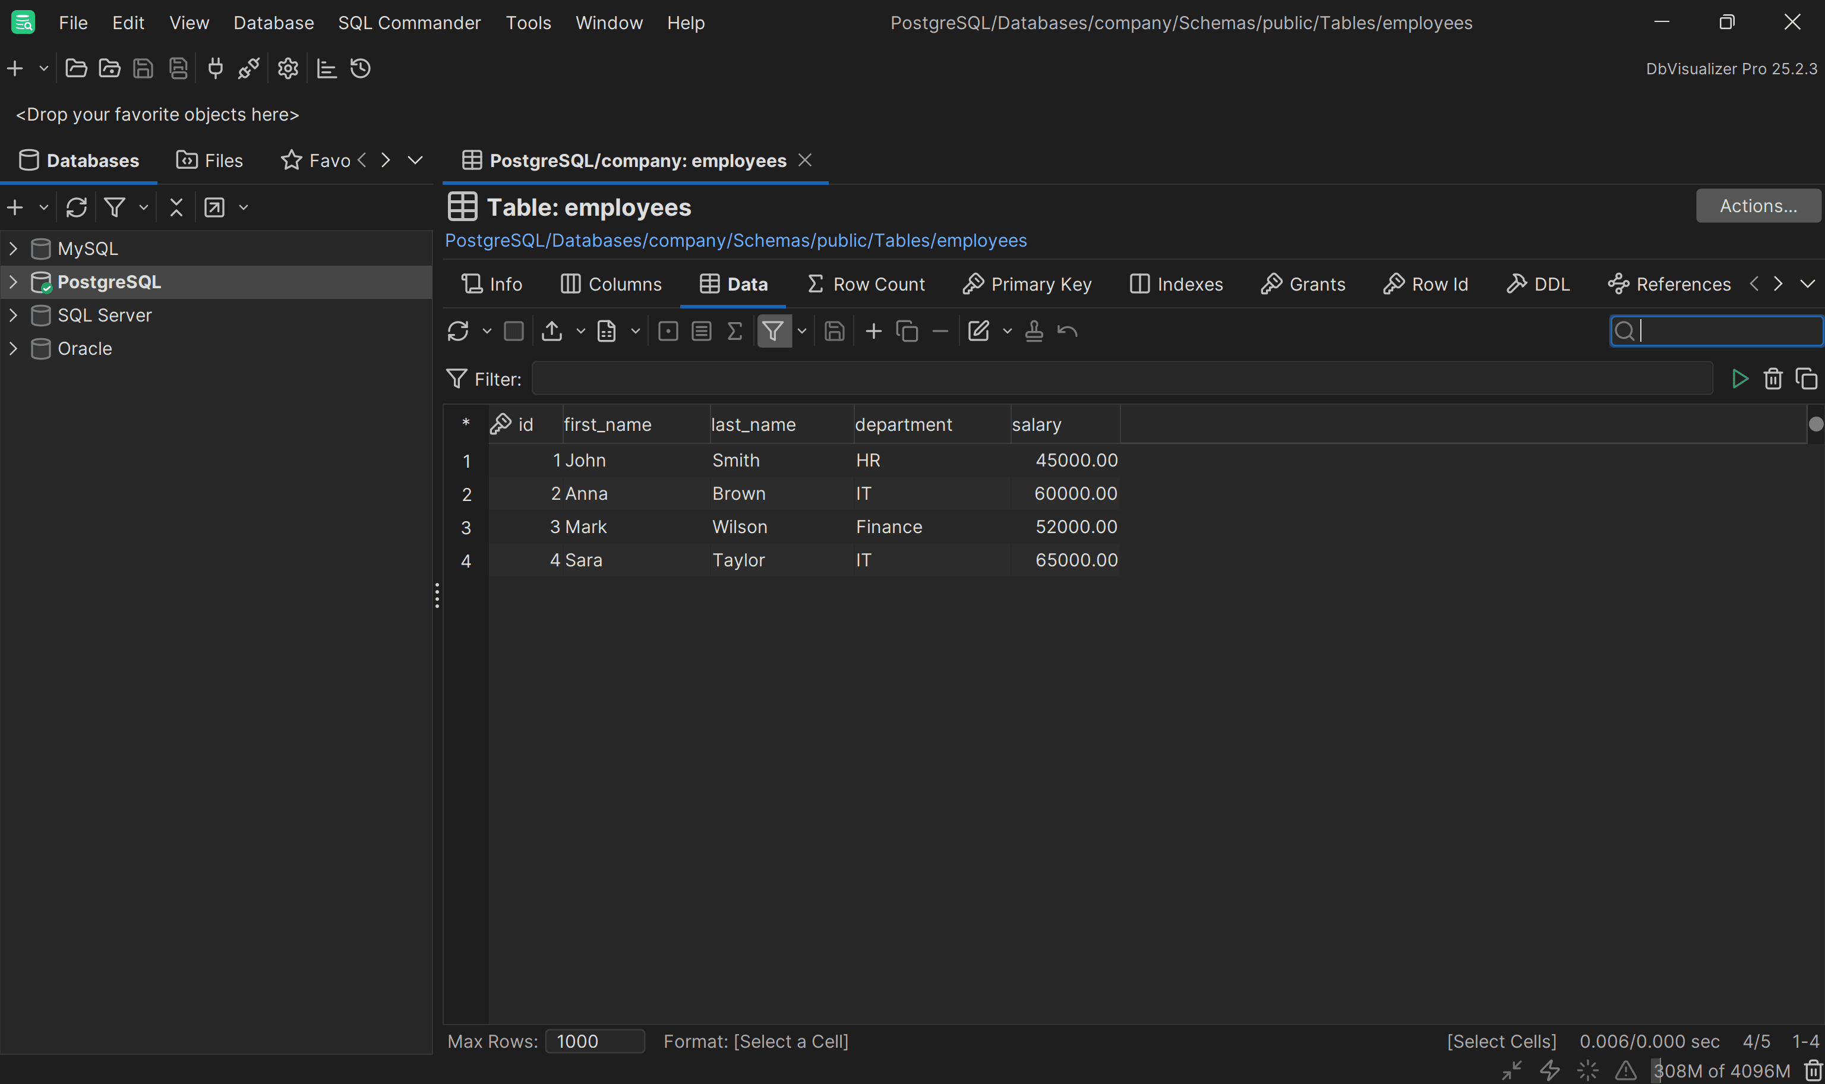Click the save edits disk icon in data toolbar
This screenshot has height=1084, width=1825.
point(835,332)
